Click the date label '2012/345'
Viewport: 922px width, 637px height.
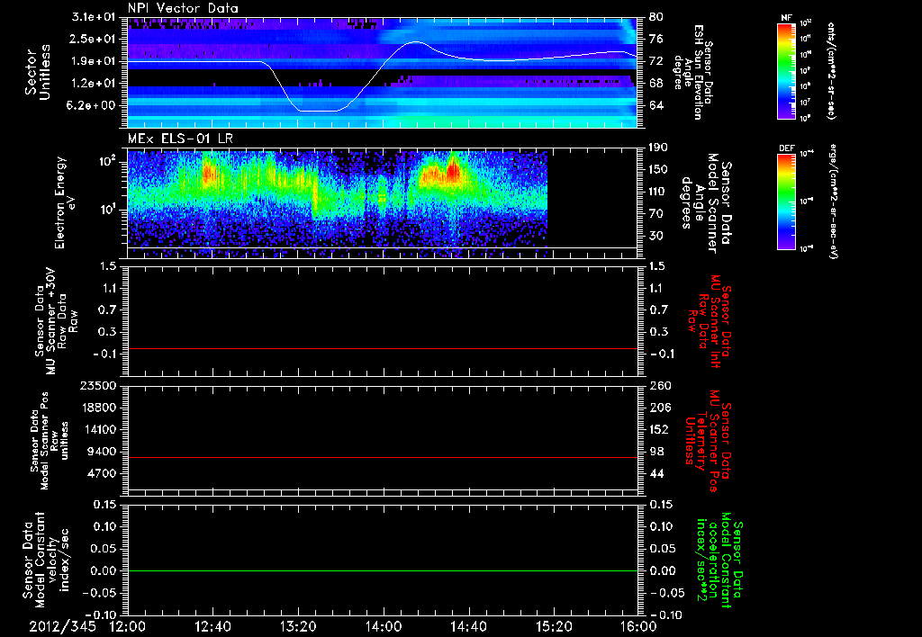tap(62, 627)
